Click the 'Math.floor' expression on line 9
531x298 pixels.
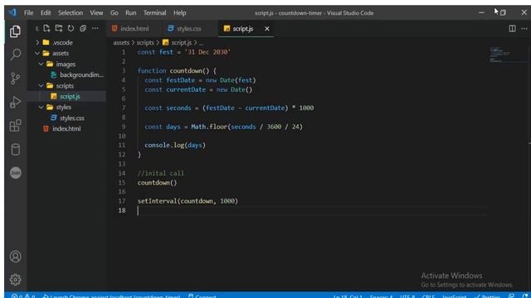(x=209, y=127)
